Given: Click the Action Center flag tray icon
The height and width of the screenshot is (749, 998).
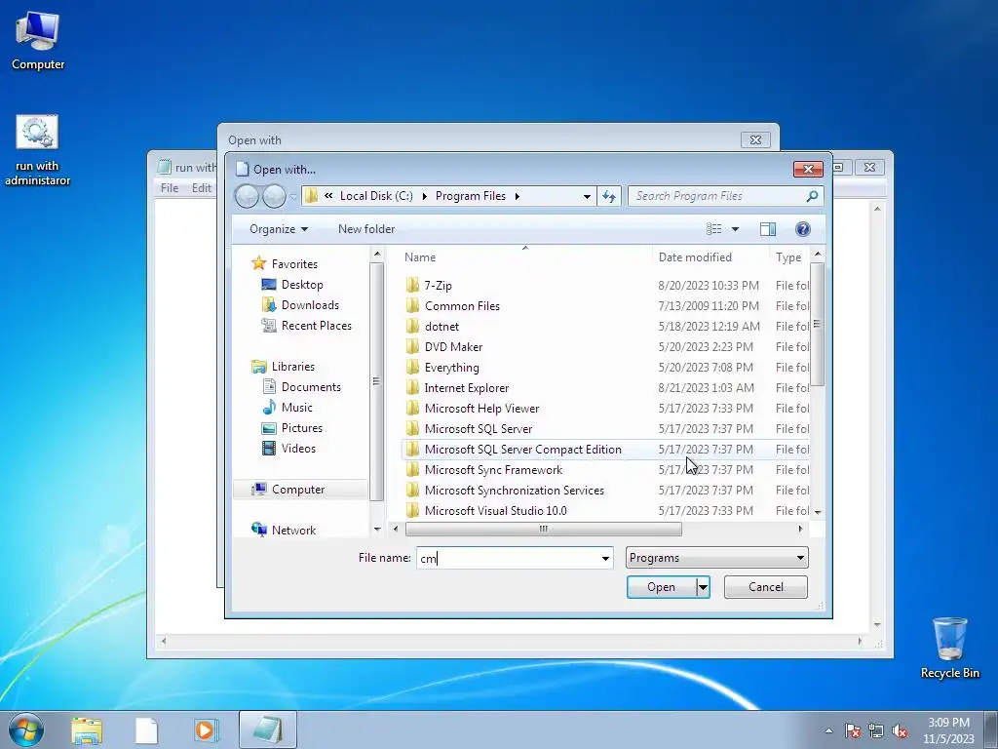Looking at the screenshot, I should 852,730.
